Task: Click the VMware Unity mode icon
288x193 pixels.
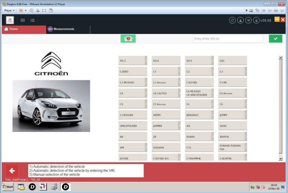Action: 51,10
